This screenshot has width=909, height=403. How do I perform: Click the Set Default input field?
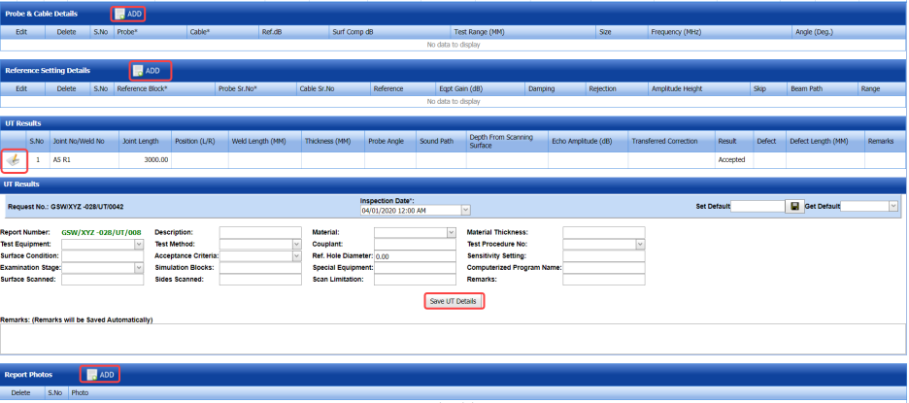757,207
